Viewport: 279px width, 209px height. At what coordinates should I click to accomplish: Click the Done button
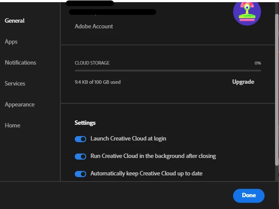click(x=249, y=195)
